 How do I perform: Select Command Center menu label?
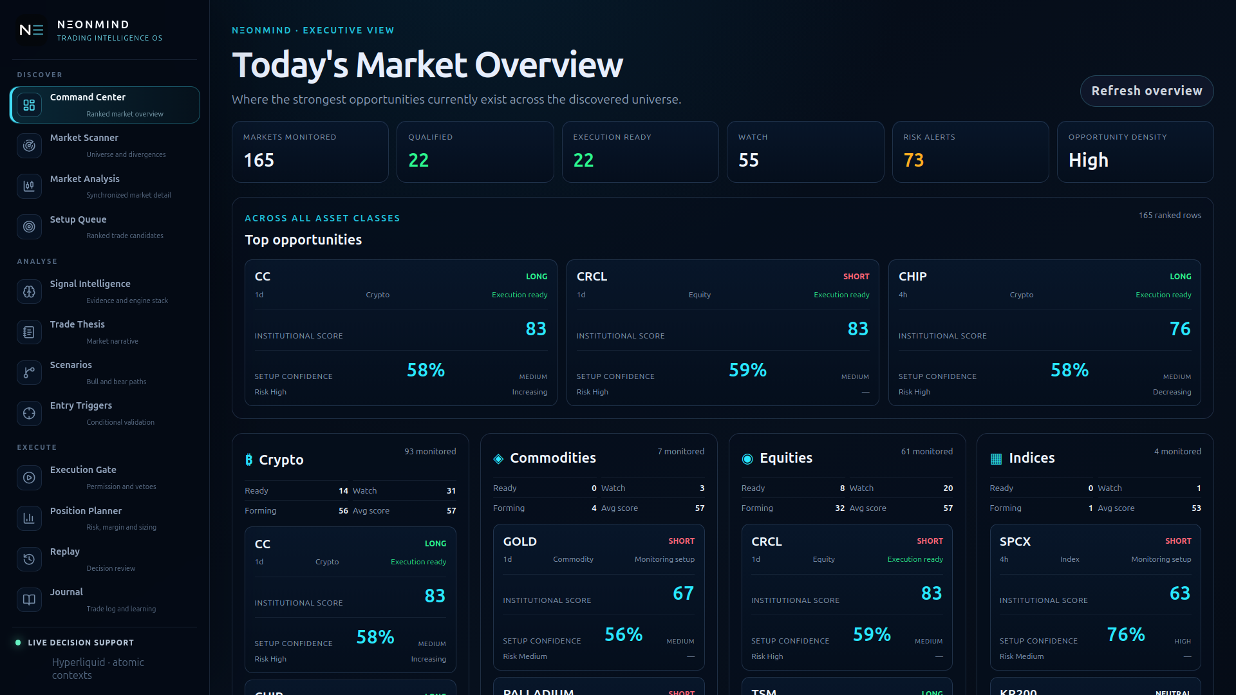[x=88, y=97]
